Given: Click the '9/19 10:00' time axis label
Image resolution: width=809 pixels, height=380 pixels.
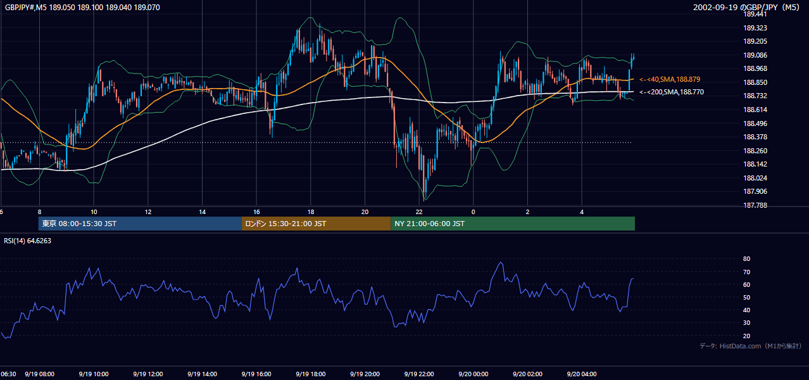Looking at the screenshot, I should [x=94, y=374].
